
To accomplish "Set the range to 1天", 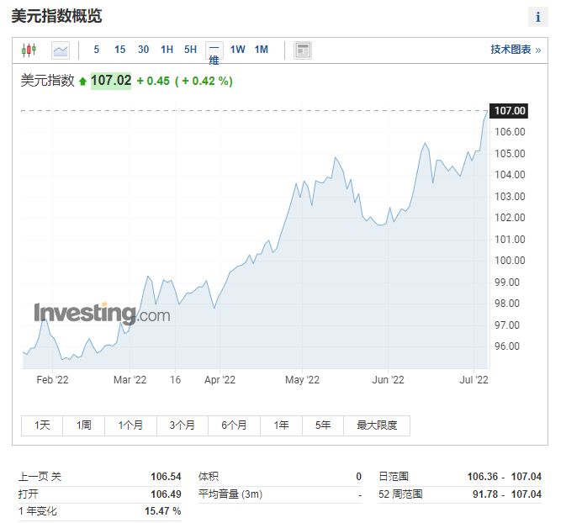I will 42,425.
